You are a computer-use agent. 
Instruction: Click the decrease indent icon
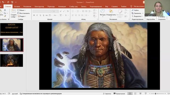[83, 11]
